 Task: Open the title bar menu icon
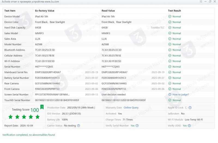pyautogui.click(x=201, y=1)
